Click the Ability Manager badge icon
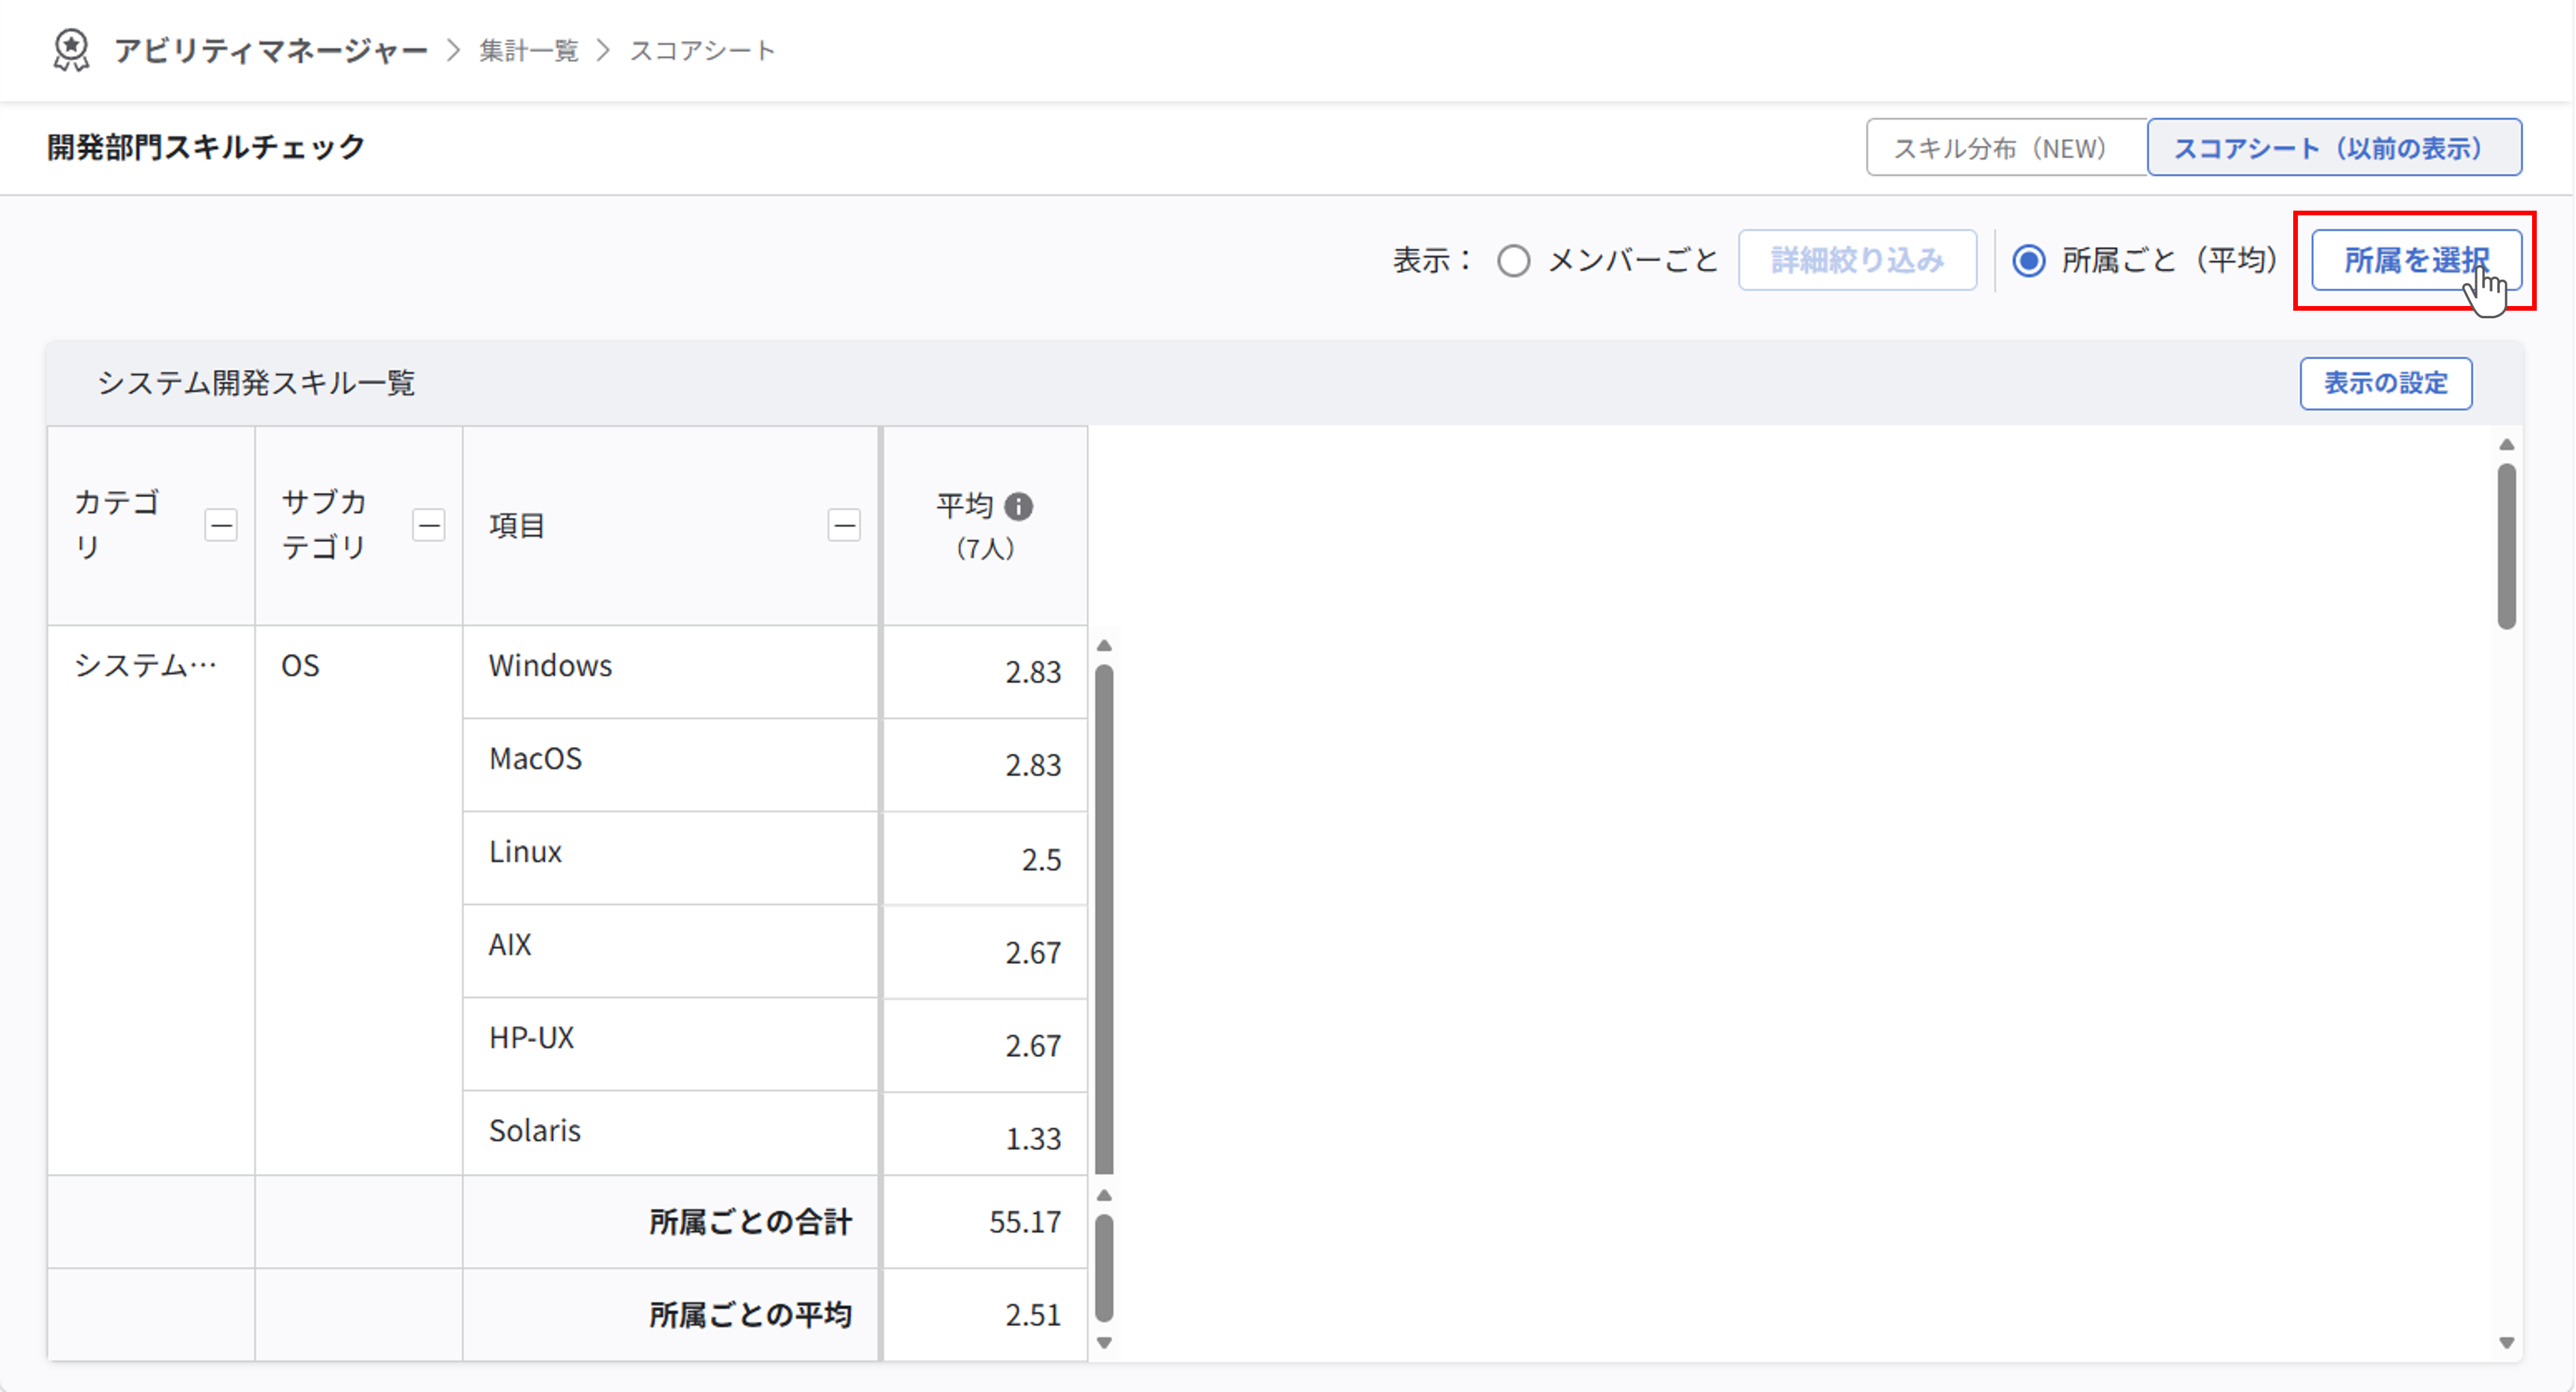The height and width of the screenshot is (1392, 2576). coord(71,50)
